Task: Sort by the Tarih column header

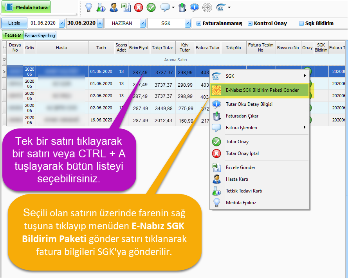Action: [101, 47]
